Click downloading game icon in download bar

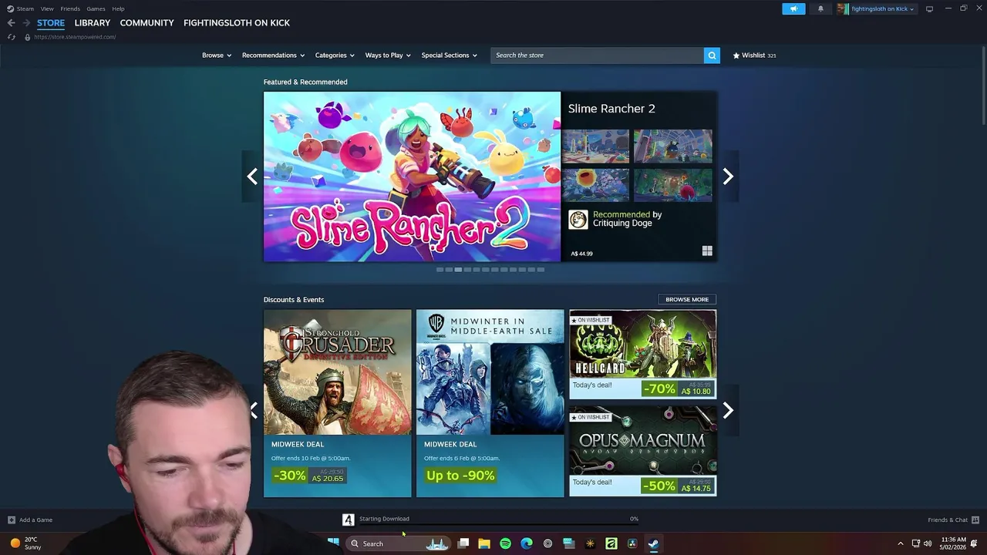click(349, 520)
